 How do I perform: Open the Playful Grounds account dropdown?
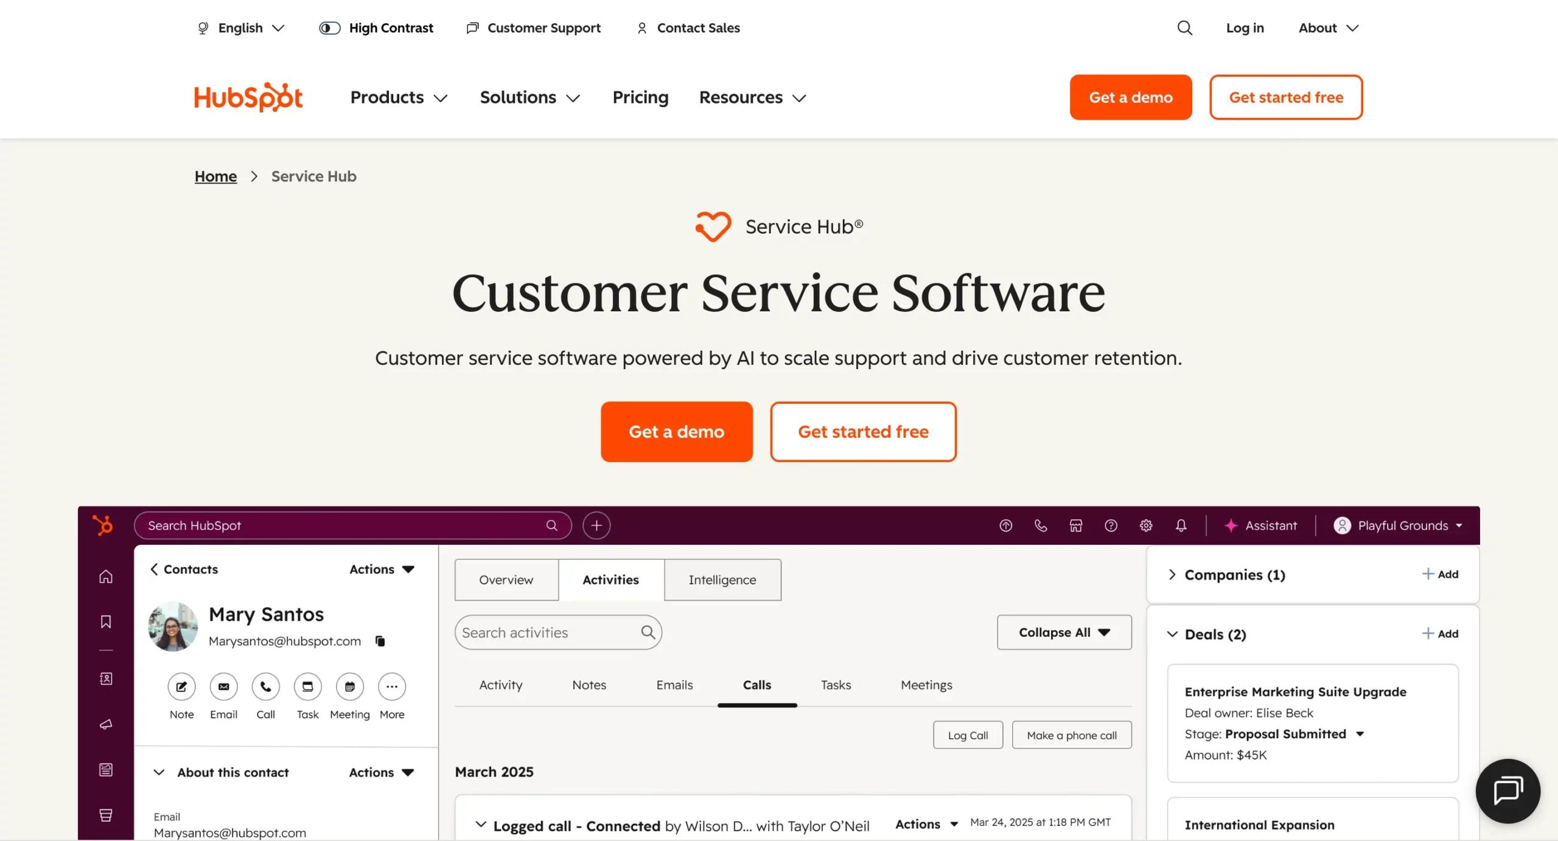tap(1397, 525)
